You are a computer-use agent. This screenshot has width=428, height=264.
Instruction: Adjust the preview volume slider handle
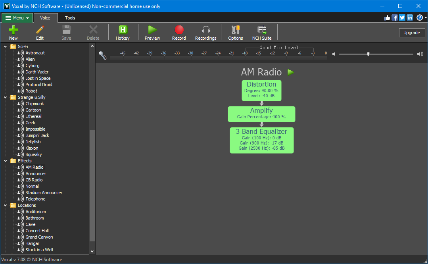pyautogui.click(x=368, y=54)
